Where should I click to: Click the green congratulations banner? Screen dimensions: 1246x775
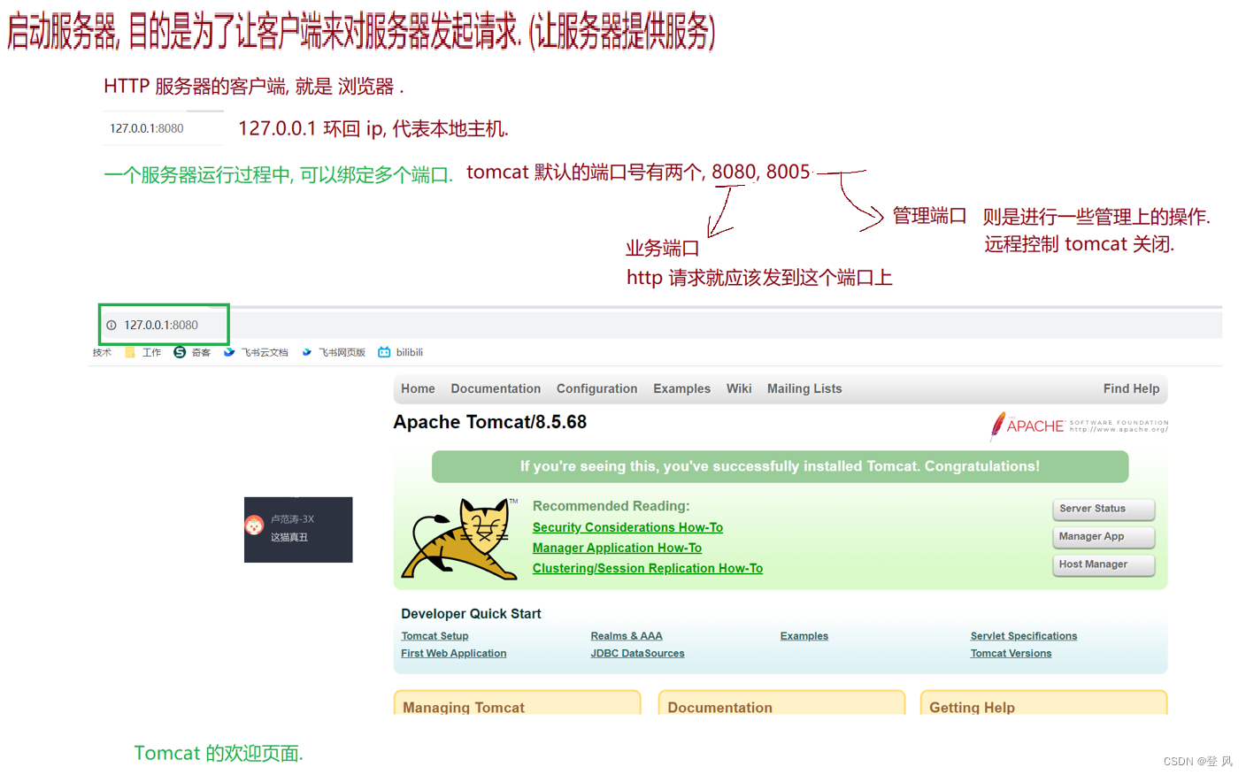(x=780, y=466)
